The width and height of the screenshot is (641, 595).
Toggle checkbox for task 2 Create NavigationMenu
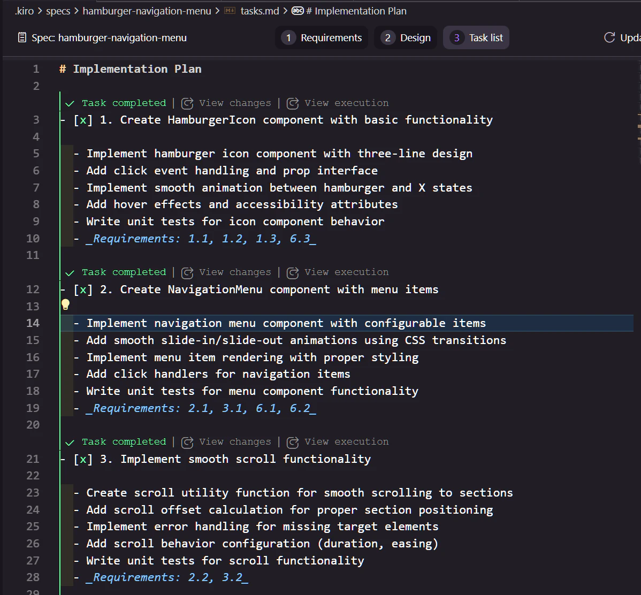83,290
